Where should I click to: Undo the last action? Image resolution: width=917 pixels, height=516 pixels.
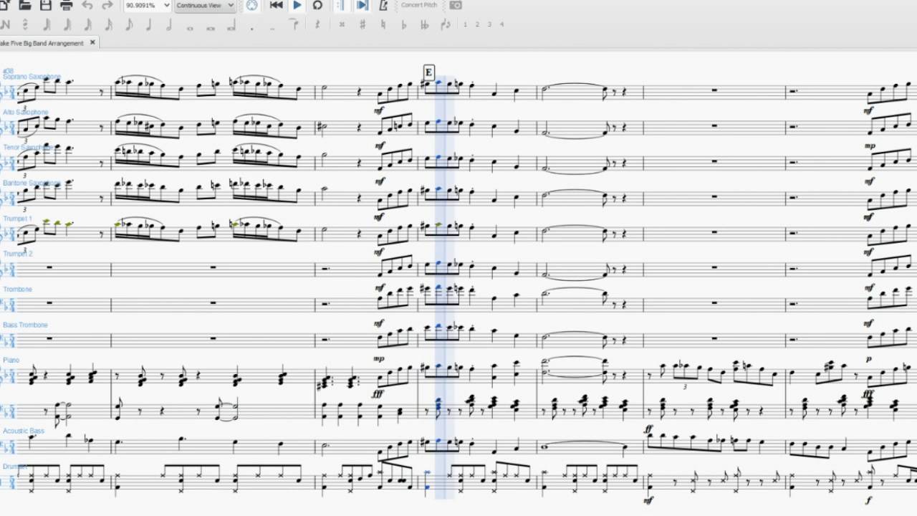(x=87, y=6)
